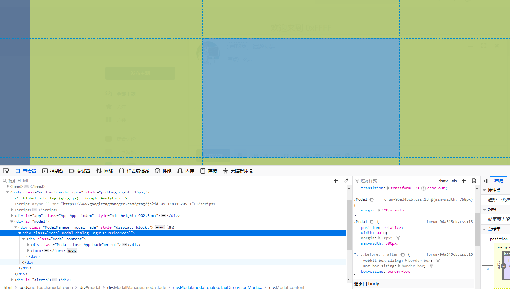Click ellipsis badge inside div id="app"
This screenshot has width=510, height=289.
[163, 216]
